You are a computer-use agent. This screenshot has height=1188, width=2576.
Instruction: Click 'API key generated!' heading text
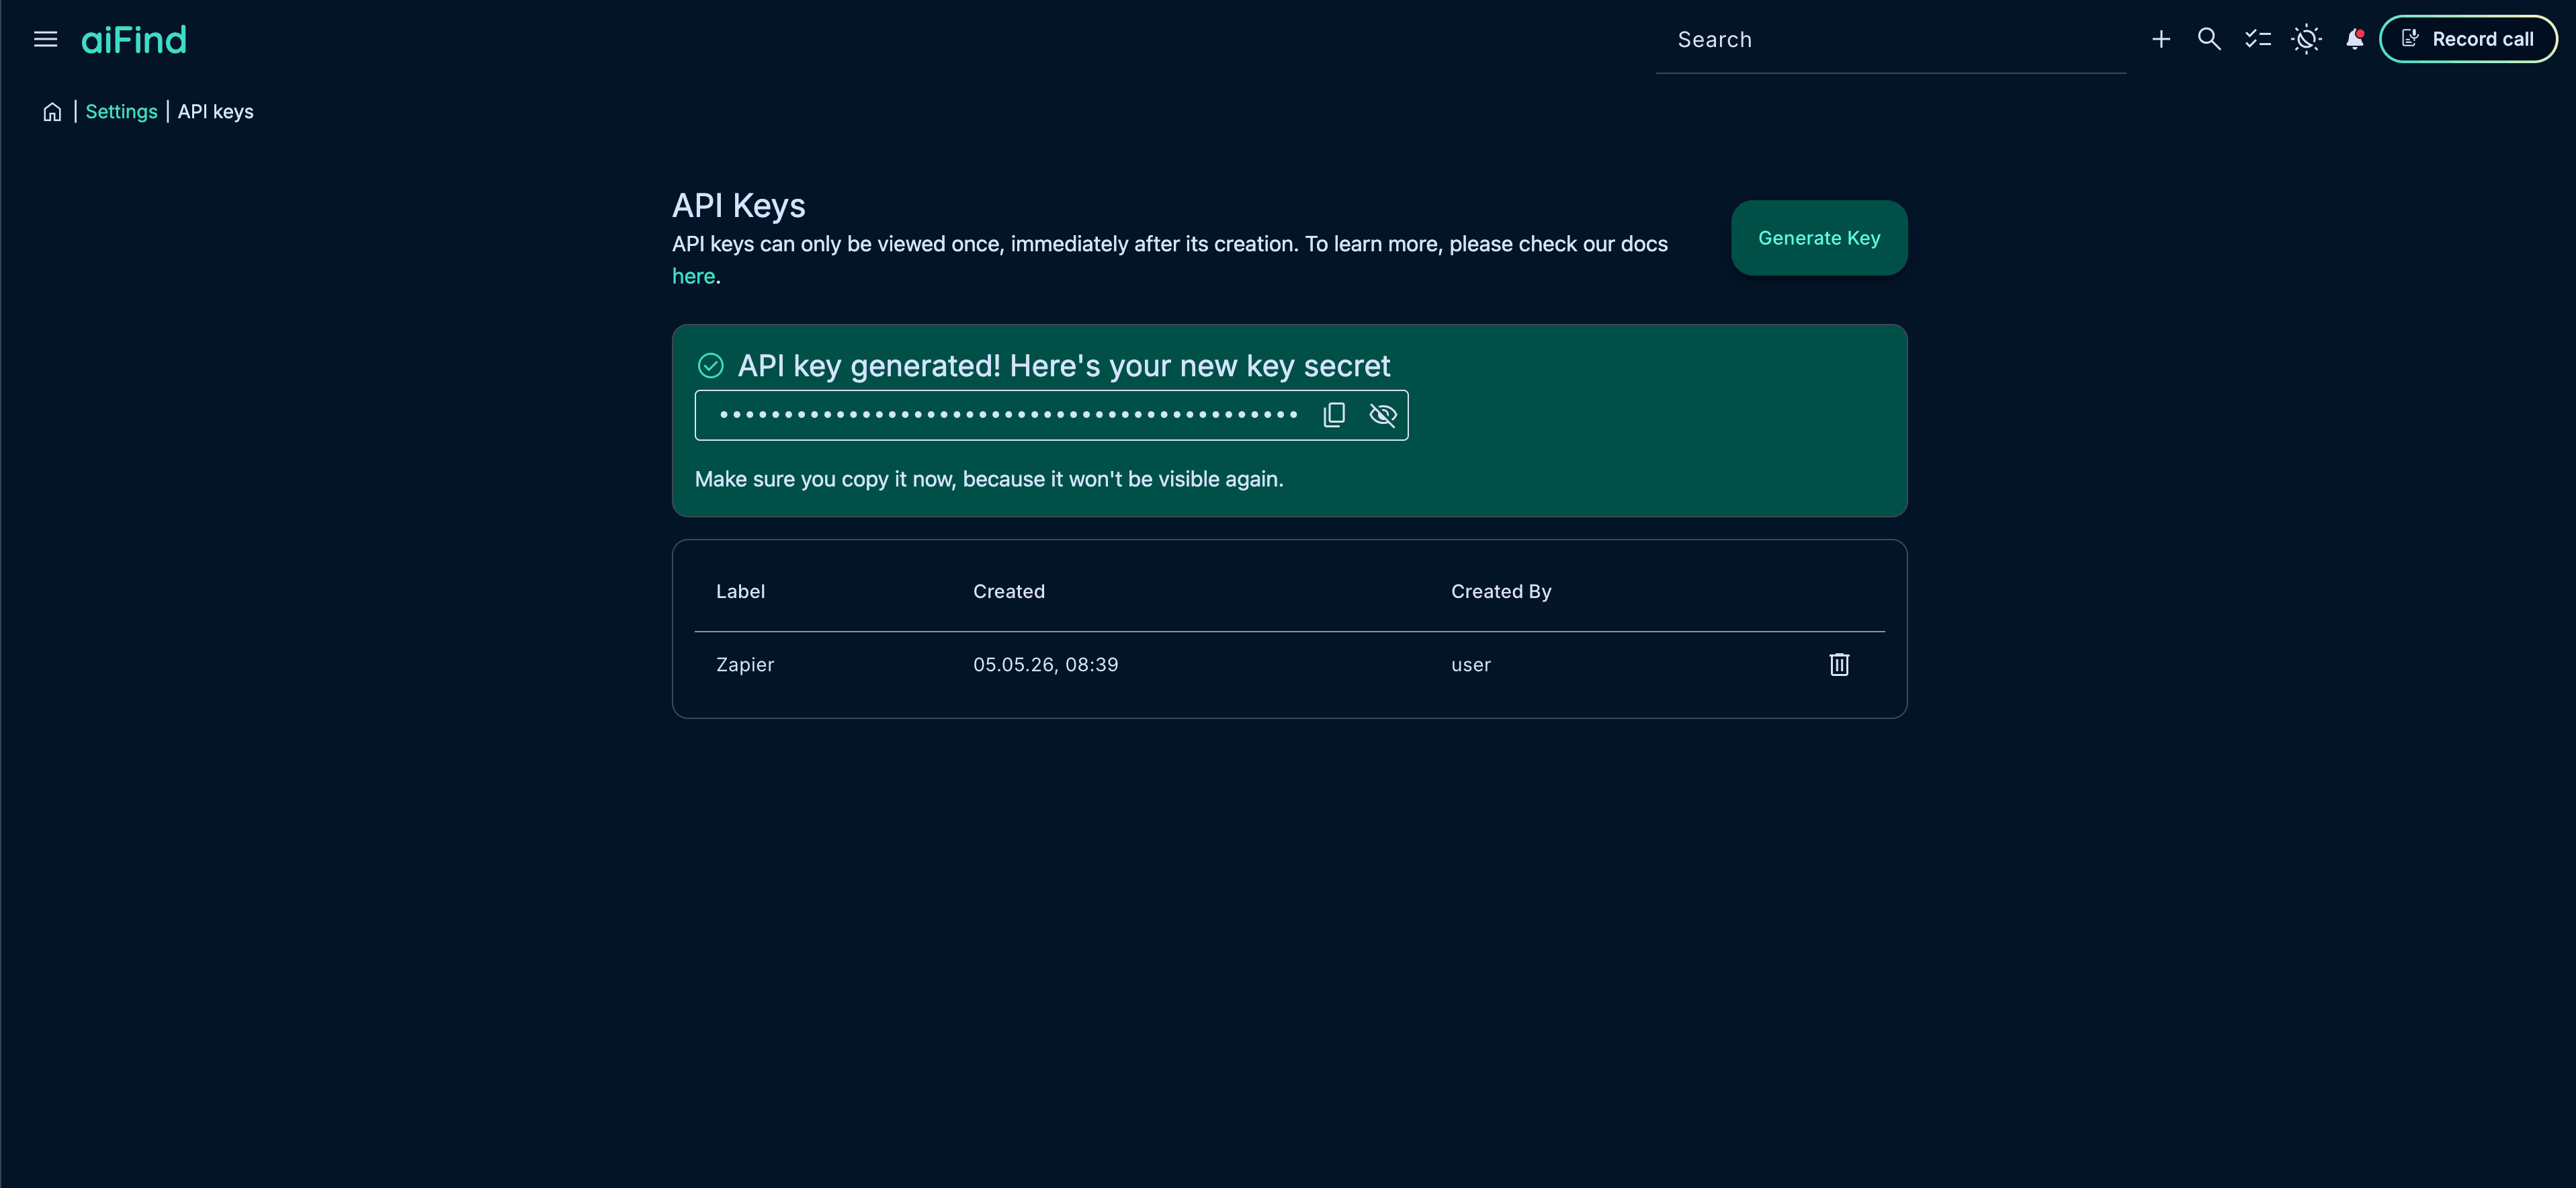tap(1064, 366)
